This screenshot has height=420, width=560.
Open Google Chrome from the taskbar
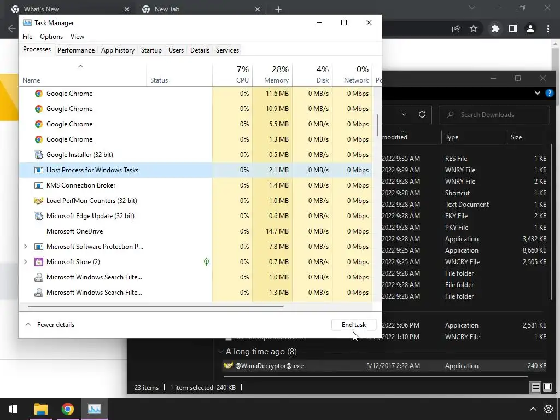(67, 409)
